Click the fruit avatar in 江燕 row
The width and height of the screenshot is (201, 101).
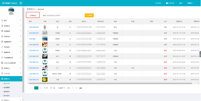coord(45,45)
